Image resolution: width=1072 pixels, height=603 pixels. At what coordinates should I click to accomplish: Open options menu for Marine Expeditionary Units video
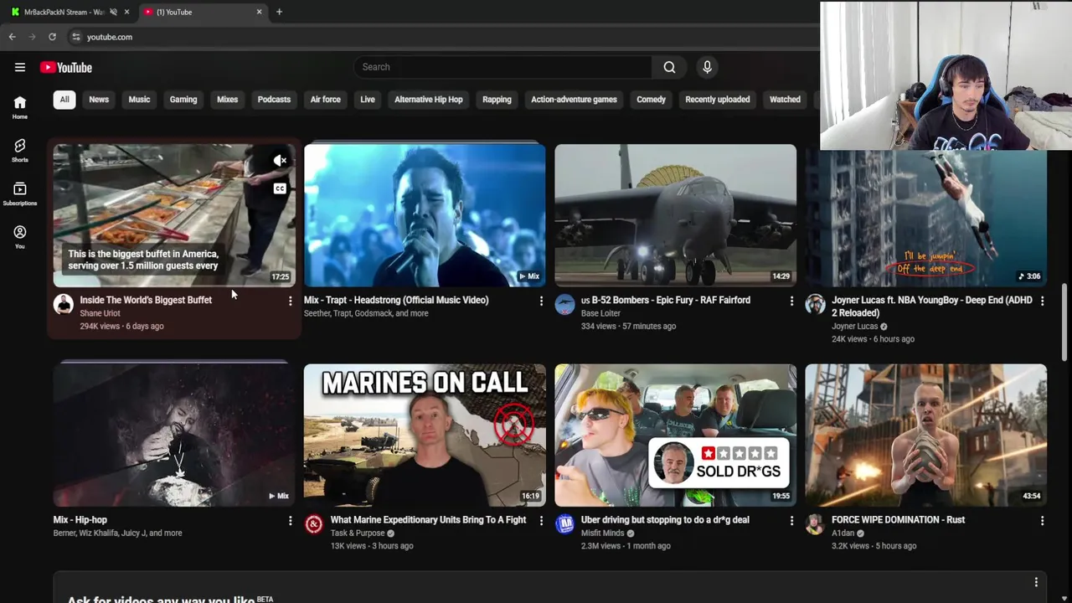[541, 521]
